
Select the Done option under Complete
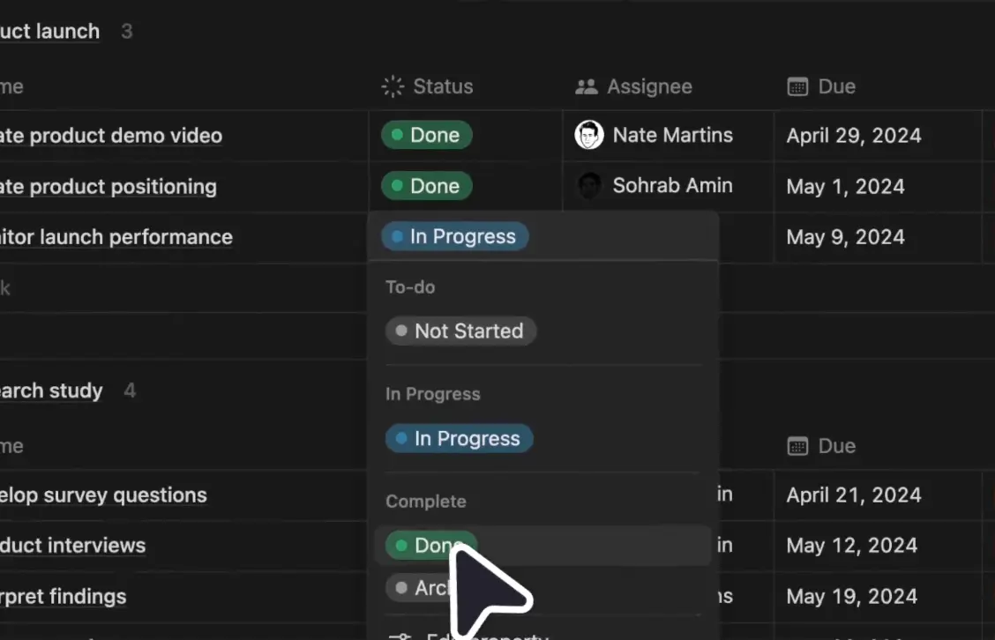pyautogui.click(x=431, y=546)
